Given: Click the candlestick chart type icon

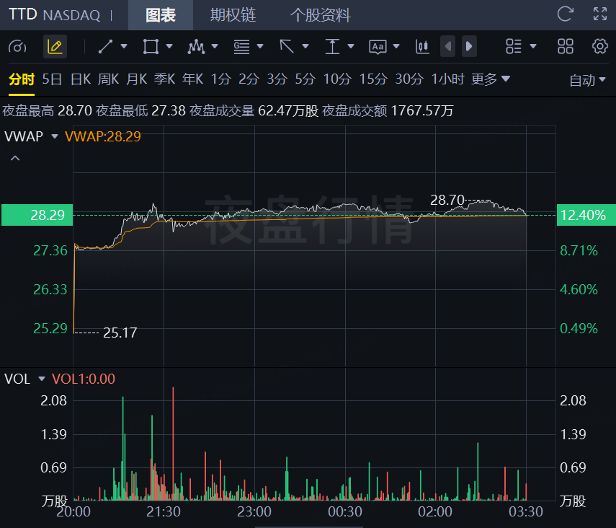Looking at the screenshot, I should (422, 46).
